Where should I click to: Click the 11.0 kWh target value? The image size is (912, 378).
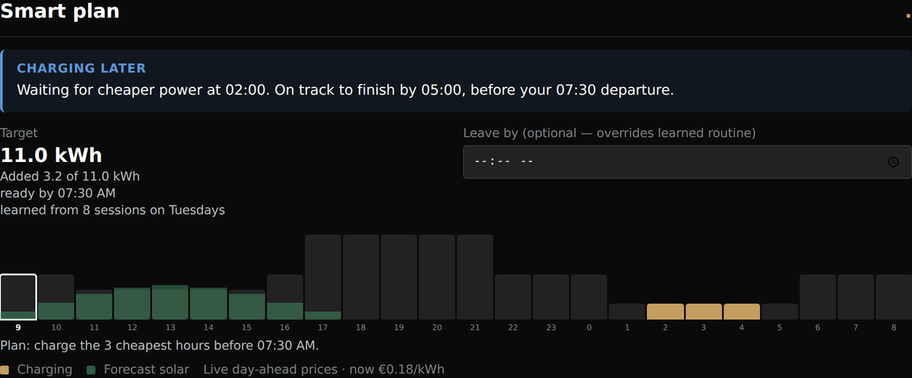click(51, 155)
